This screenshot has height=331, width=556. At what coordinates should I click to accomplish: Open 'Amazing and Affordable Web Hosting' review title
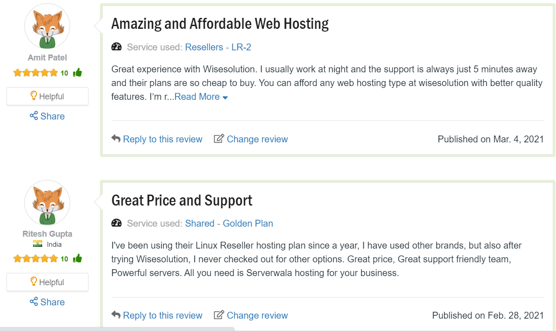coord(220,24)
